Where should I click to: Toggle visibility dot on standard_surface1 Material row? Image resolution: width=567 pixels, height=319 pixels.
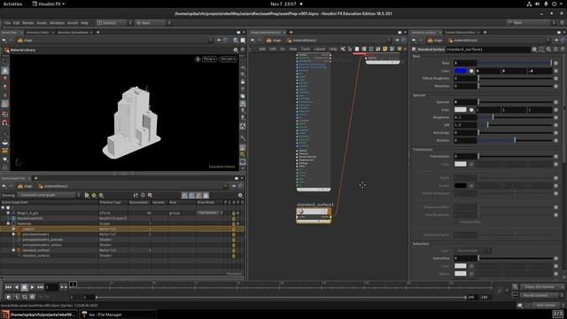click(234, 250)
